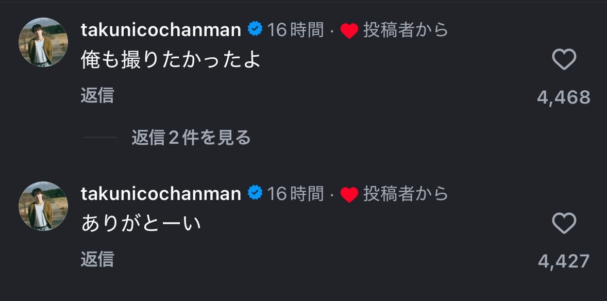The image size is (607, 301).
Task: Expand "返信2件を見る" to view replies
Action: point(191,137)
